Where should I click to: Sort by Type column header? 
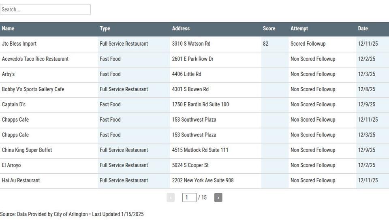point(105,29)
